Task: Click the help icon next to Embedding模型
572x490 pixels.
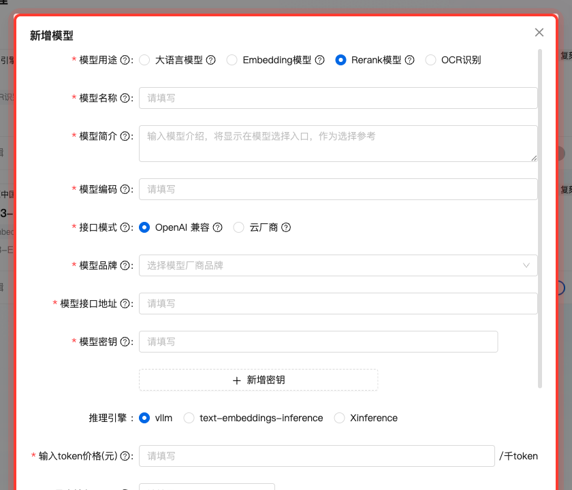Action: coord(320,60)
